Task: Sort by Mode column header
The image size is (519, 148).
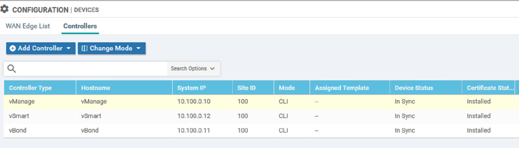Action: pos(287,88)
